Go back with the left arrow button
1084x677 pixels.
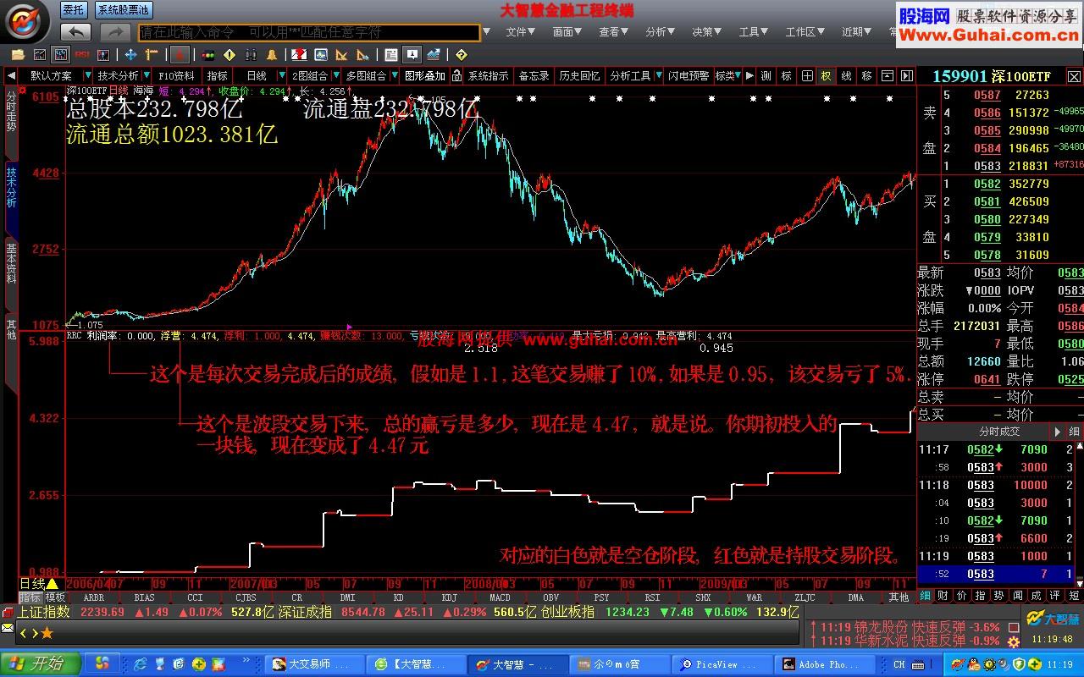pos(75,32)
